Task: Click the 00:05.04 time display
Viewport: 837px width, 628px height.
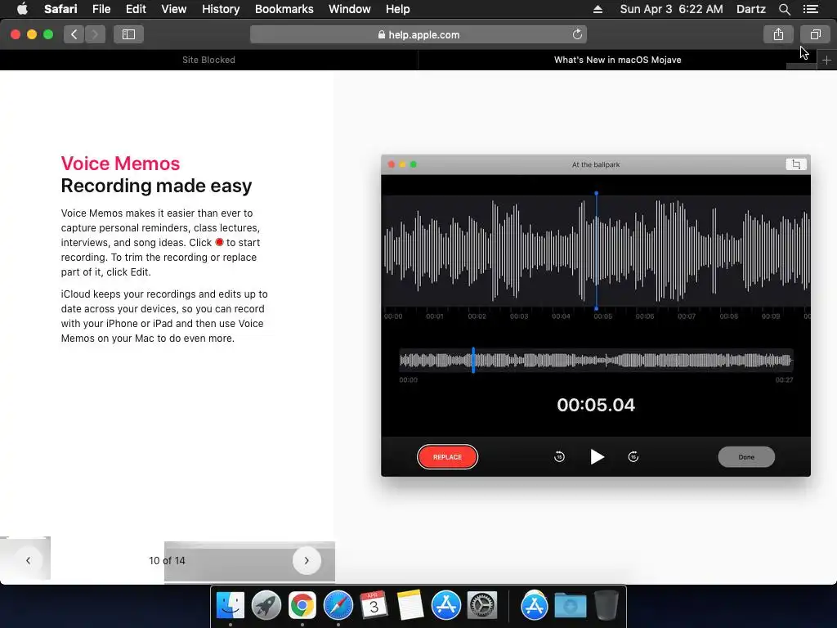Action: [x=596, y=405]
